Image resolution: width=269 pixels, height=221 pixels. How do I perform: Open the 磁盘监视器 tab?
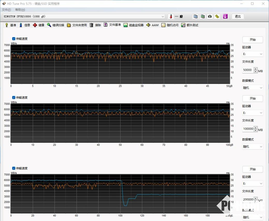[134, 25]
